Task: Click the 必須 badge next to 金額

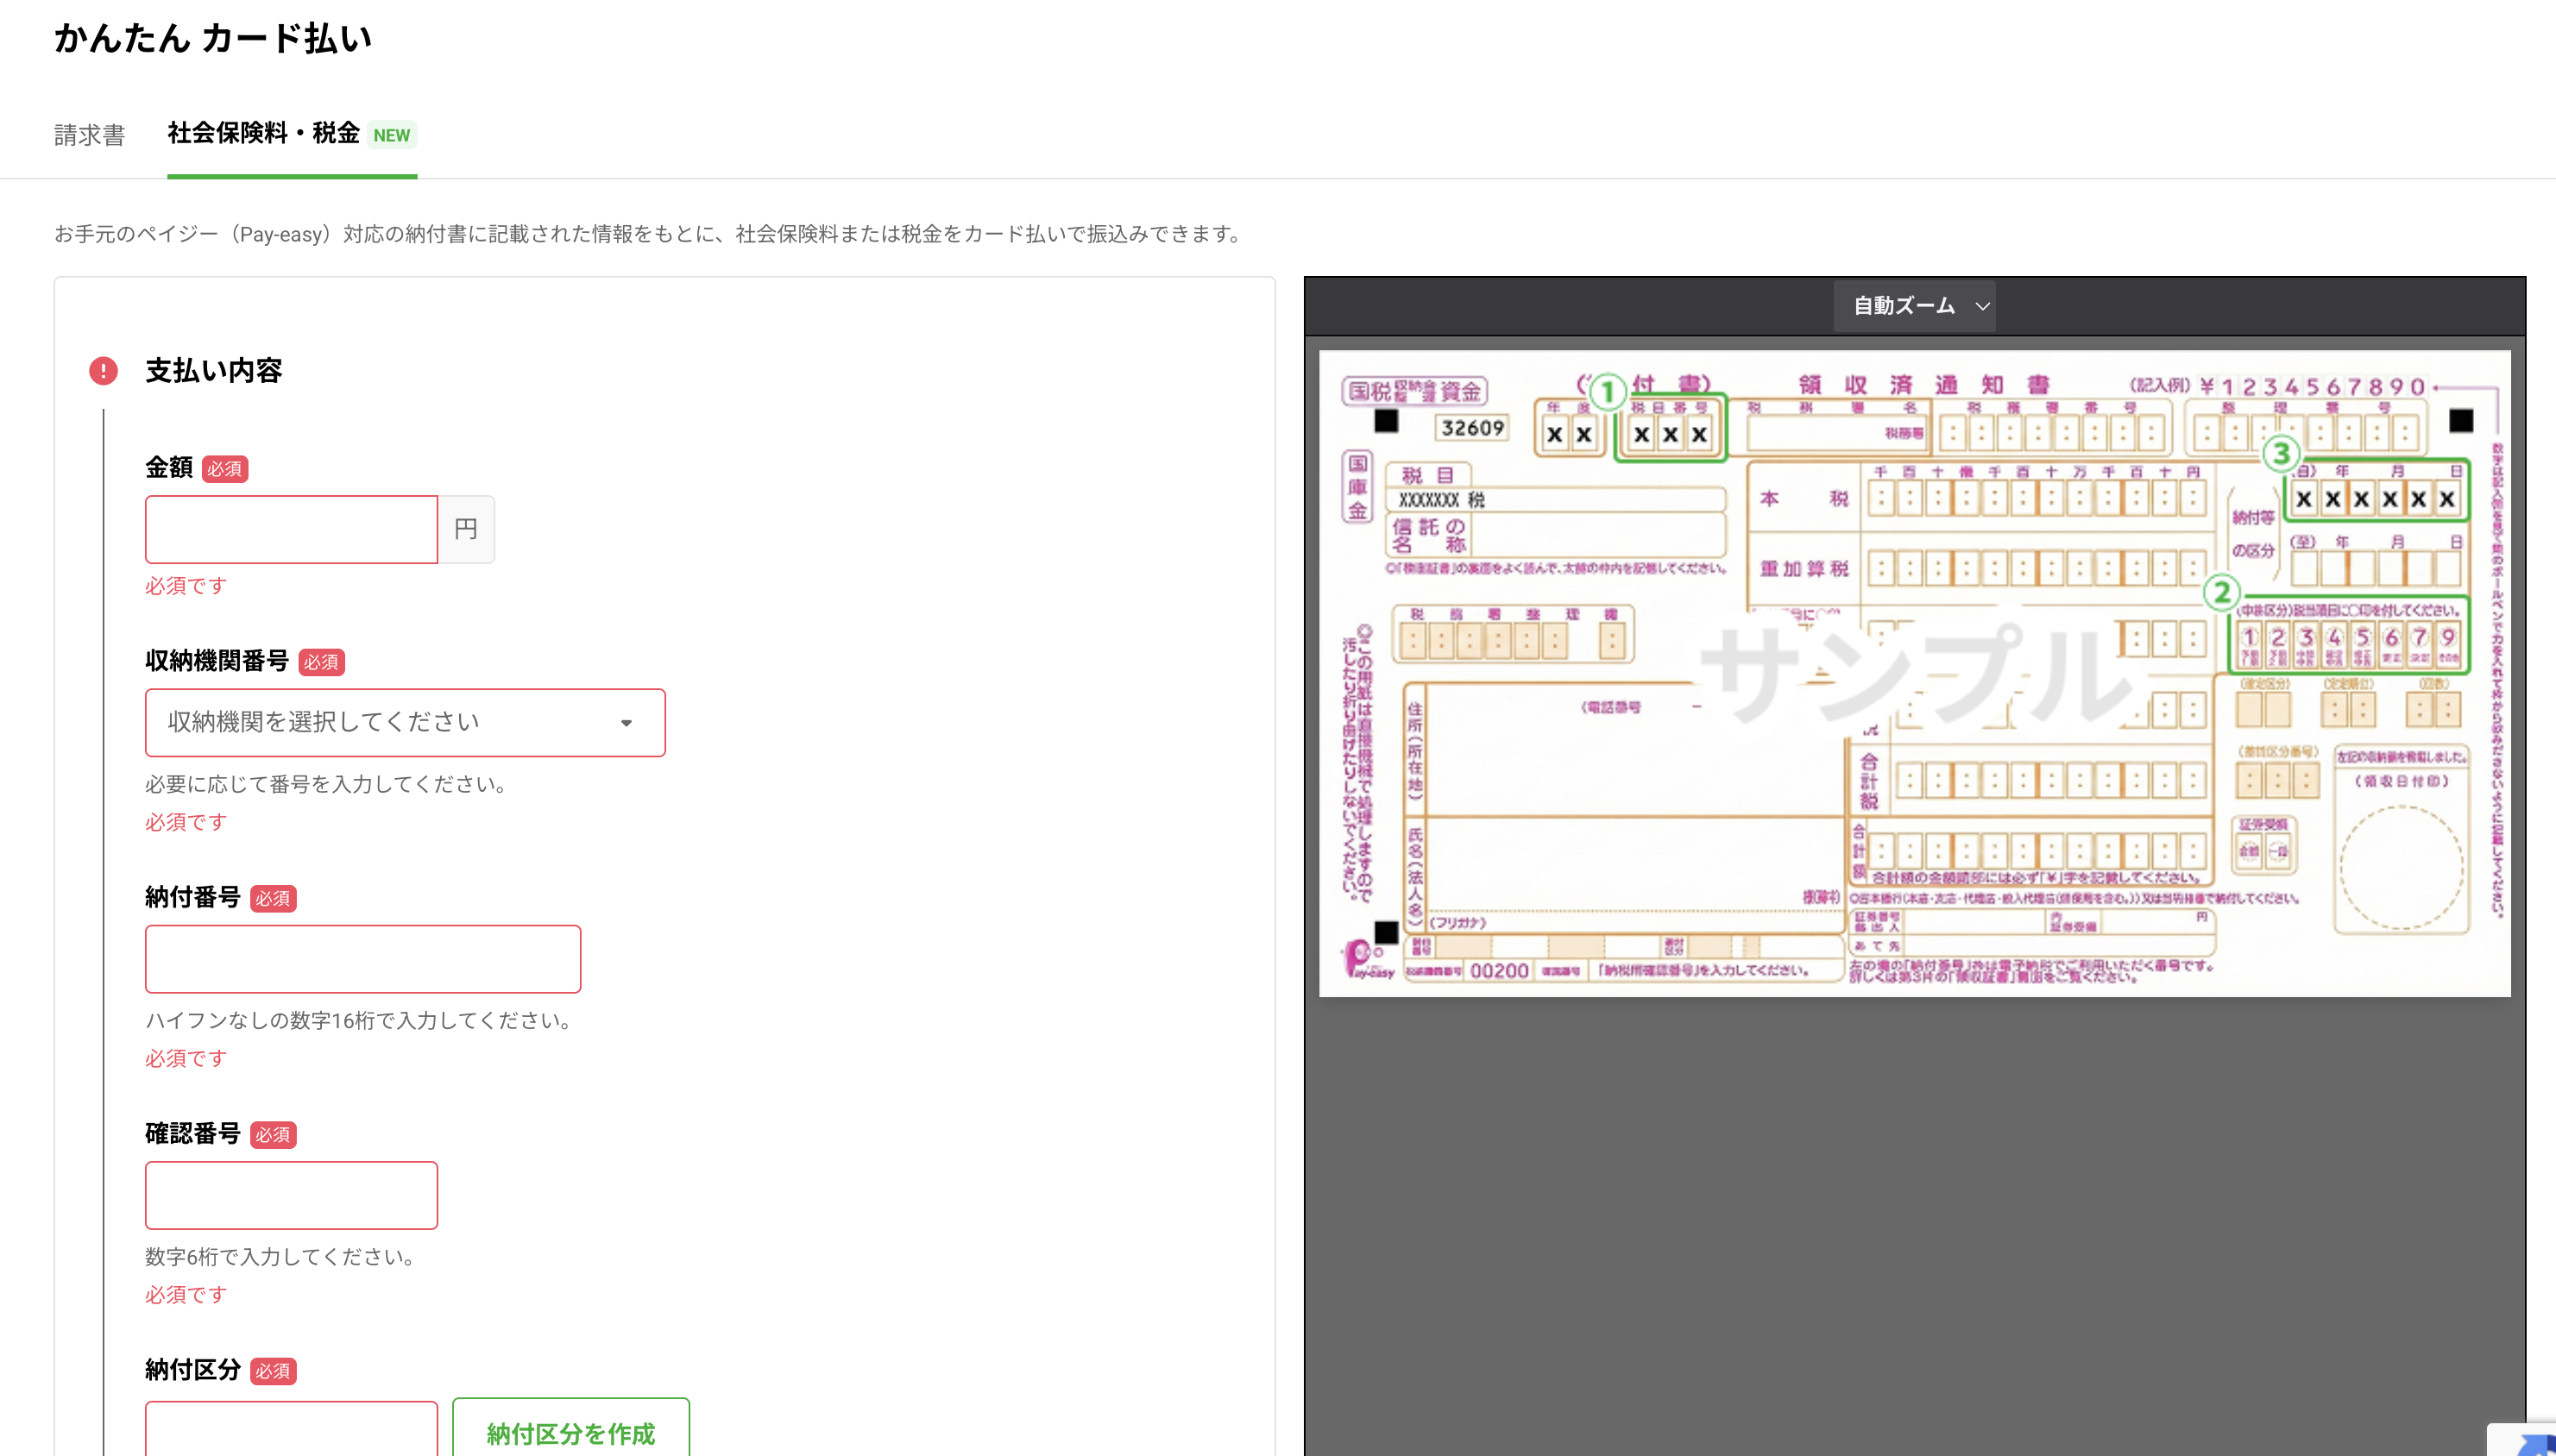Action: click(224, 469)
